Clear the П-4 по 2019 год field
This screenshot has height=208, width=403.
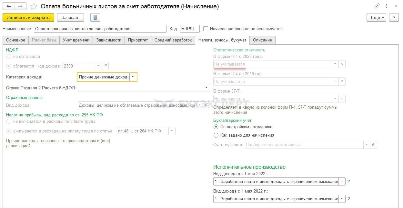click(x=342, y=82)
